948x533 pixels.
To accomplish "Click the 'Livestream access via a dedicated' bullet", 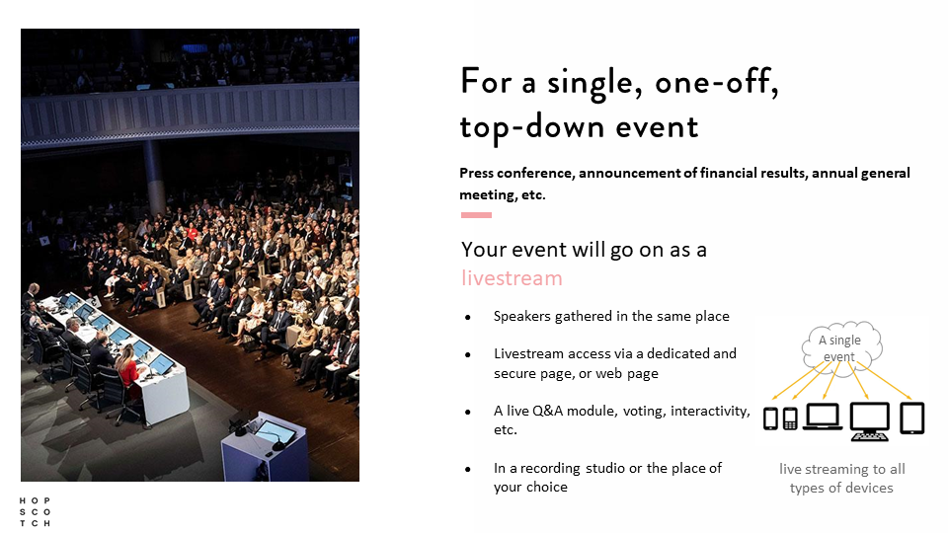I will (x=615, y=363).
